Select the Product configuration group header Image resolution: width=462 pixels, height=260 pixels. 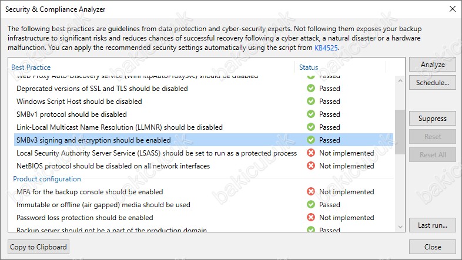(x=47, y=179)
